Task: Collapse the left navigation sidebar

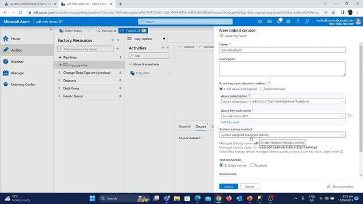Action: pos(50,29)
